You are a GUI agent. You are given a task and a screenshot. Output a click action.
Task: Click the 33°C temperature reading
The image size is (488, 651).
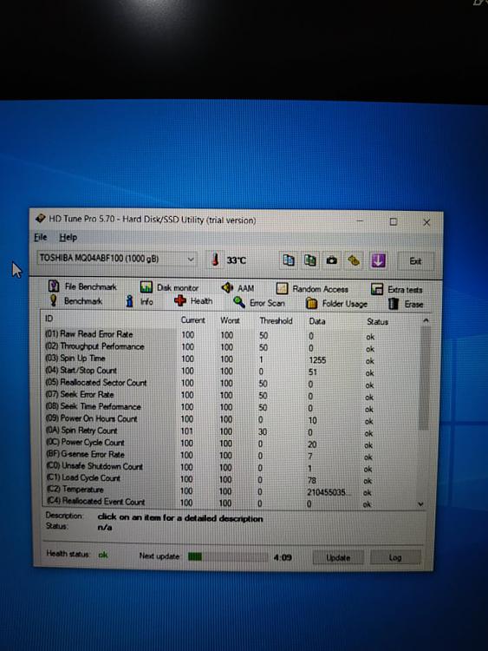pyautogui.click(x=236, y=260)
